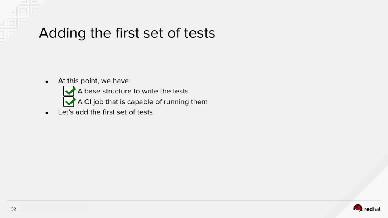Click the green checkmark beside base structure
Image resolution: width=388 pixels, height=218 pixels.
click(x=70, y=90)
